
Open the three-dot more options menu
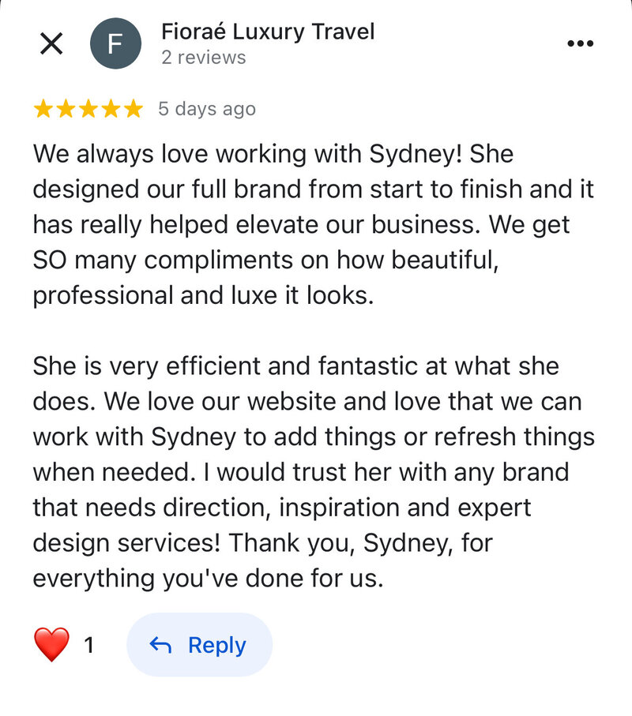click(x=581, y=43)
